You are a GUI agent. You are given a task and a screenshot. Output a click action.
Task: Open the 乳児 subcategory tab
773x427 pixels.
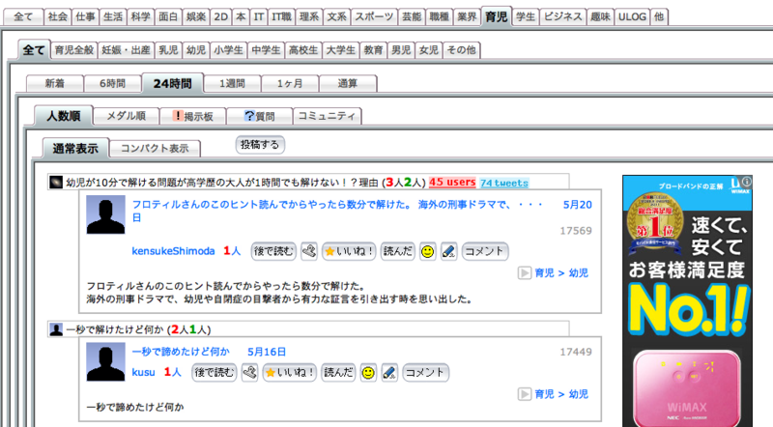[x=168, y=50]
